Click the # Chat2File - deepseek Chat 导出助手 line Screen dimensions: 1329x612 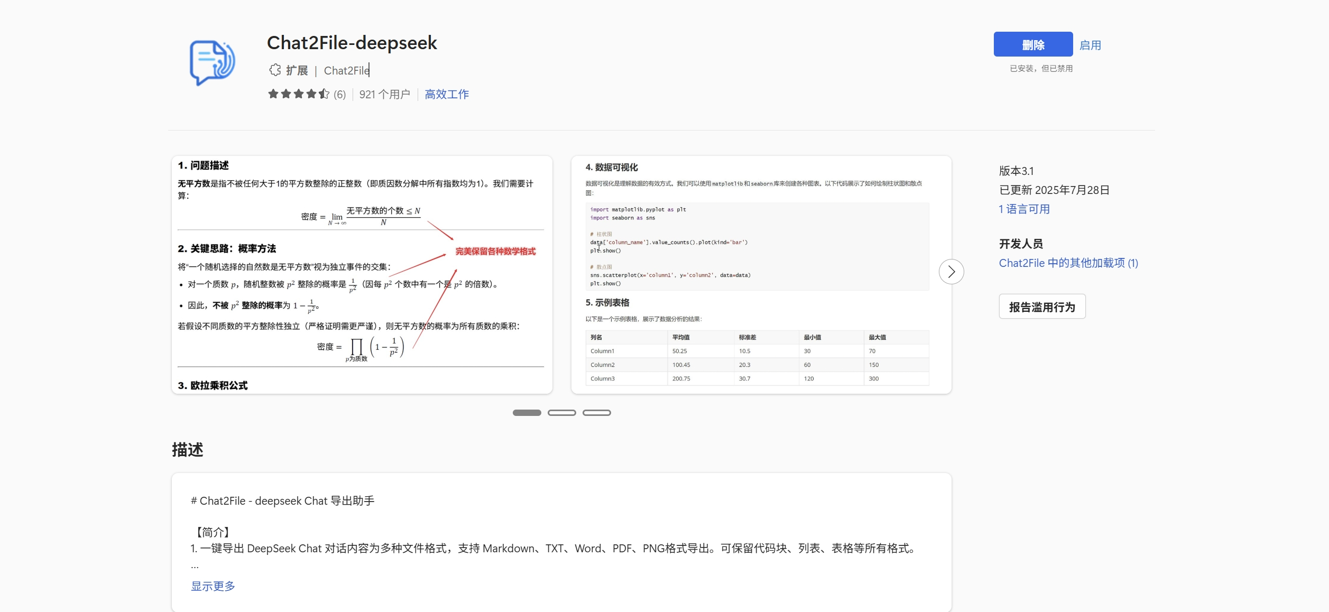pos(282,500)
